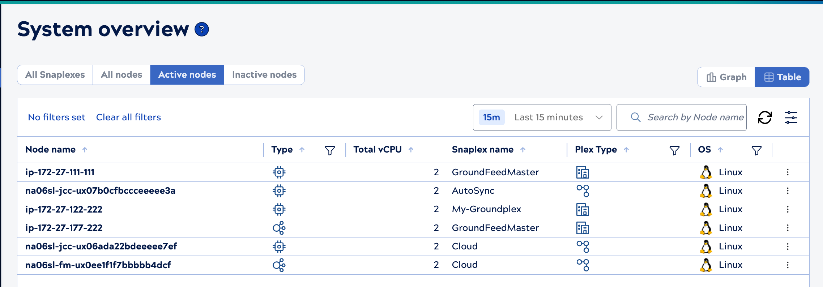
Task: Click the OS column filter icon
Action: (x=756, y=150)
